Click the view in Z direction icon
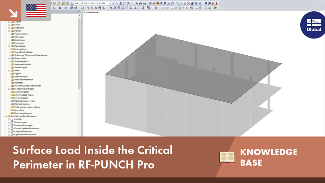The width and height of the screenshot is (325, 183). [139, 8]
